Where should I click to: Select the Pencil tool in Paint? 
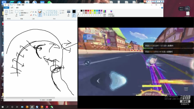31,12
